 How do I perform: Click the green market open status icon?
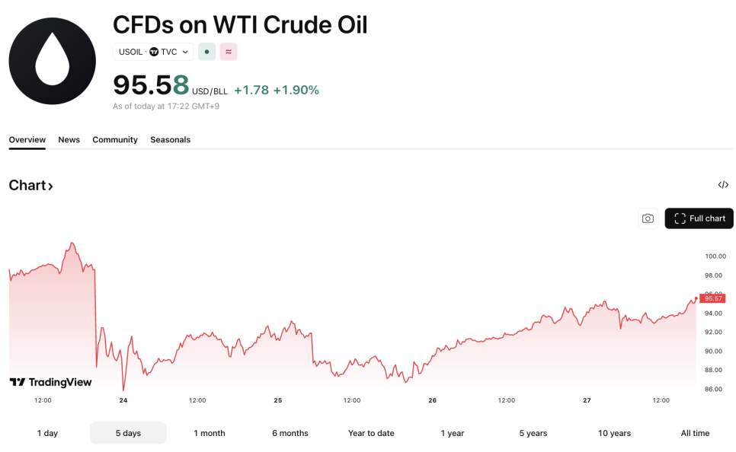pos(206,52)
